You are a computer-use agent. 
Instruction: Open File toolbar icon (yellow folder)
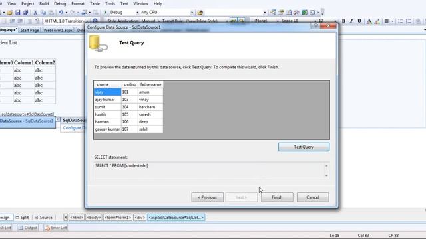[x=10, y=12]
